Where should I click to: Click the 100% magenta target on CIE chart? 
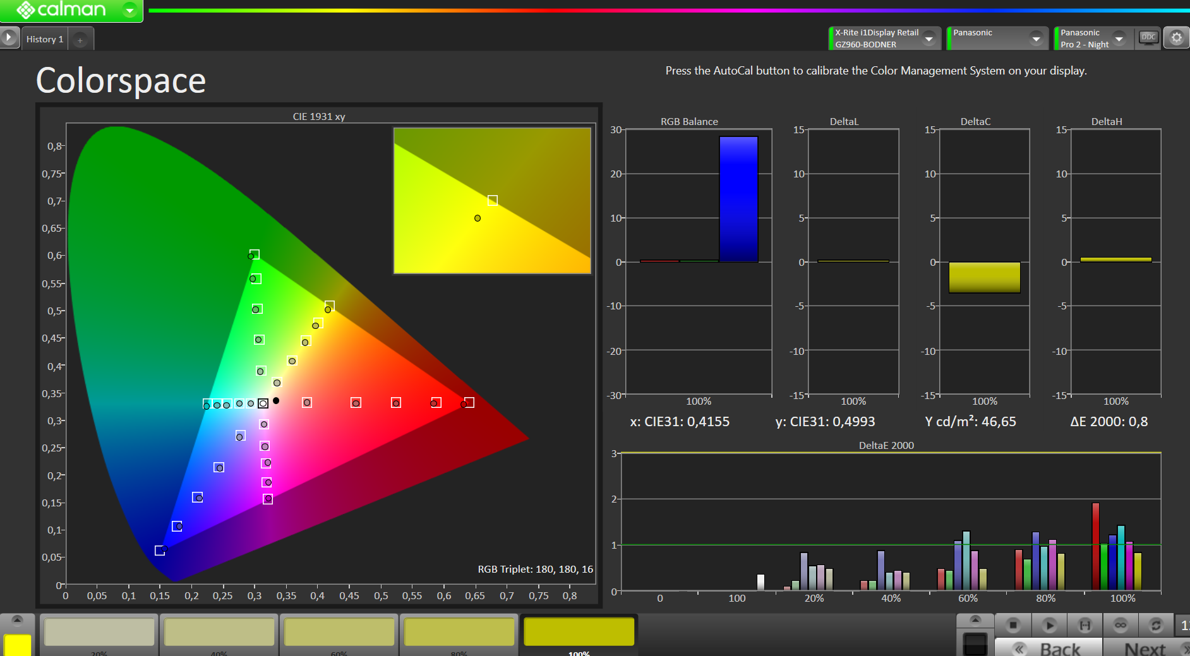point(268,499)
